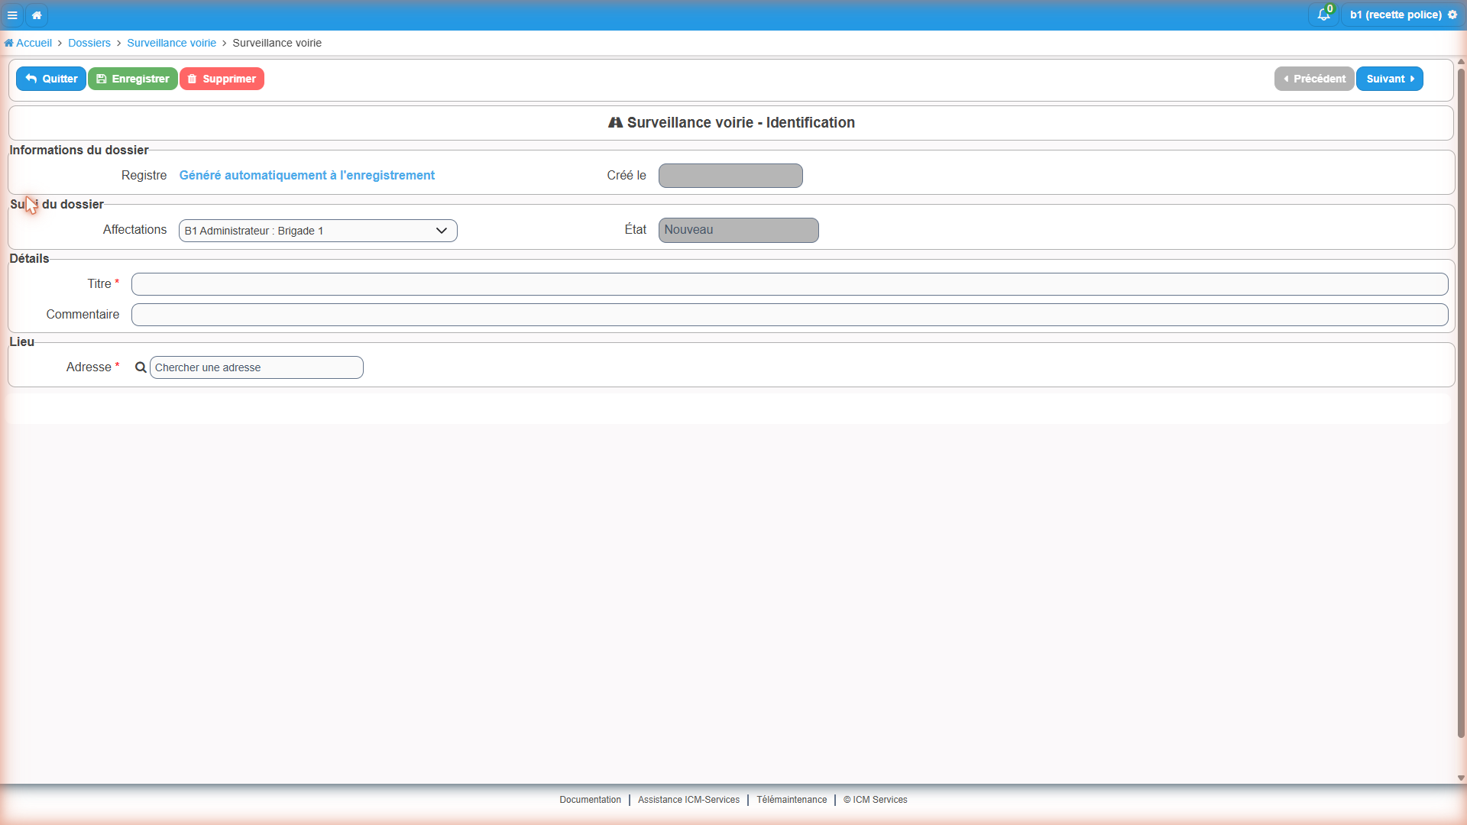This screenshot has height=825, width=1467.
Task: Click 'Généré automatiquement à l'enregistrement' text
Action: 306,175
